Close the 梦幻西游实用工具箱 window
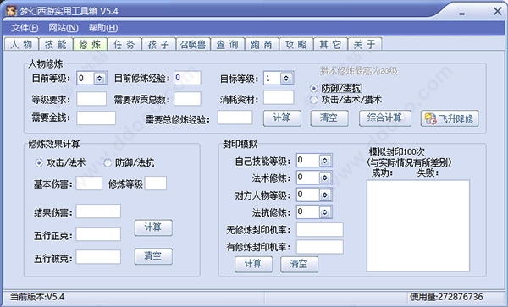 [x=497, y=11]
